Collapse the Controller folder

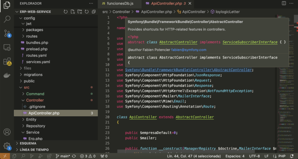[35, 100]
